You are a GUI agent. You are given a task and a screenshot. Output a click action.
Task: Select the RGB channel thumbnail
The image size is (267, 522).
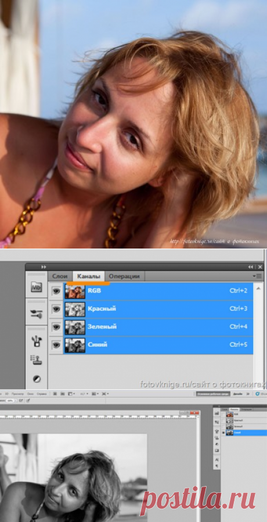point(75,291)
